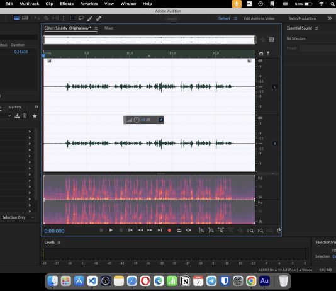This screenshot has height=291, width=336.
Task: Click Zoom In Amplitude icon
Action: click(x=201, y=231)
